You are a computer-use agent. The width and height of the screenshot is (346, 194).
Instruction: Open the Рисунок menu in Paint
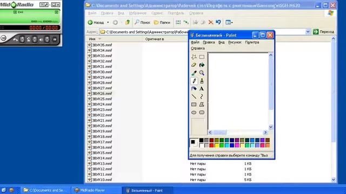click(x=235, y=42)
